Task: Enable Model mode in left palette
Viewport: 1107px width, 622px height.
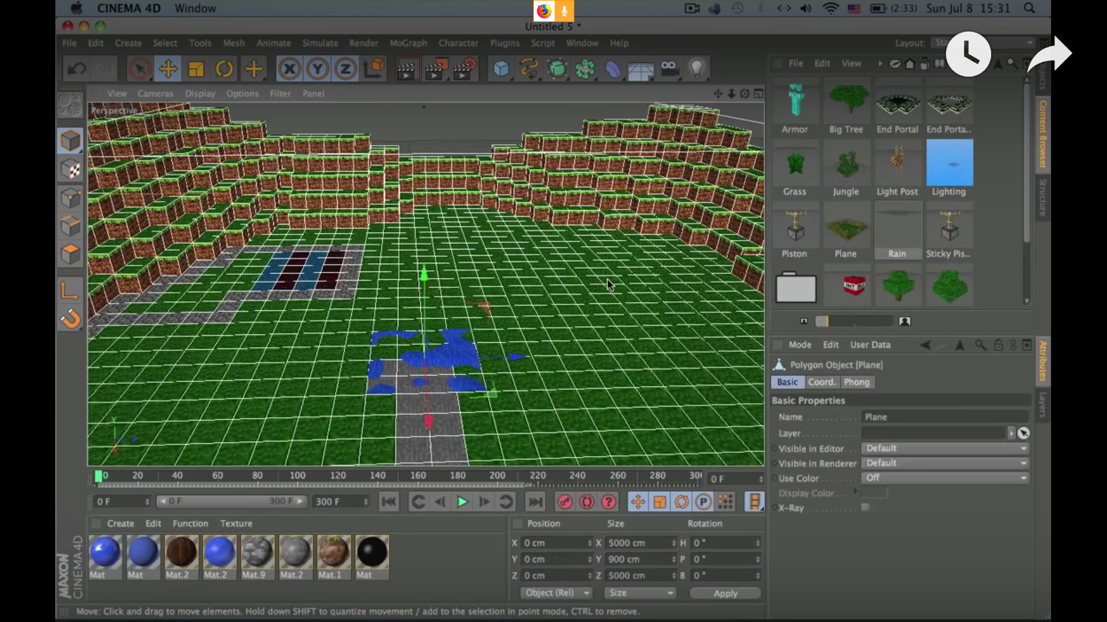Action: pos(70,141)
